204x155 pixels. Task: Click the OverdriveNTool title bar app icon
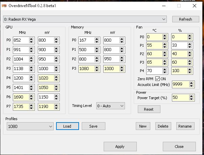[4, 6]
